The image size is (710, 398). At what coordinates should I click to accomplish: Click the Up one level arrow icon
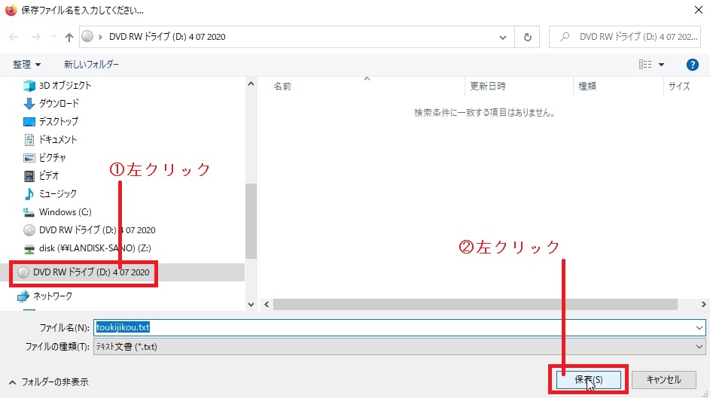point(69,37)
